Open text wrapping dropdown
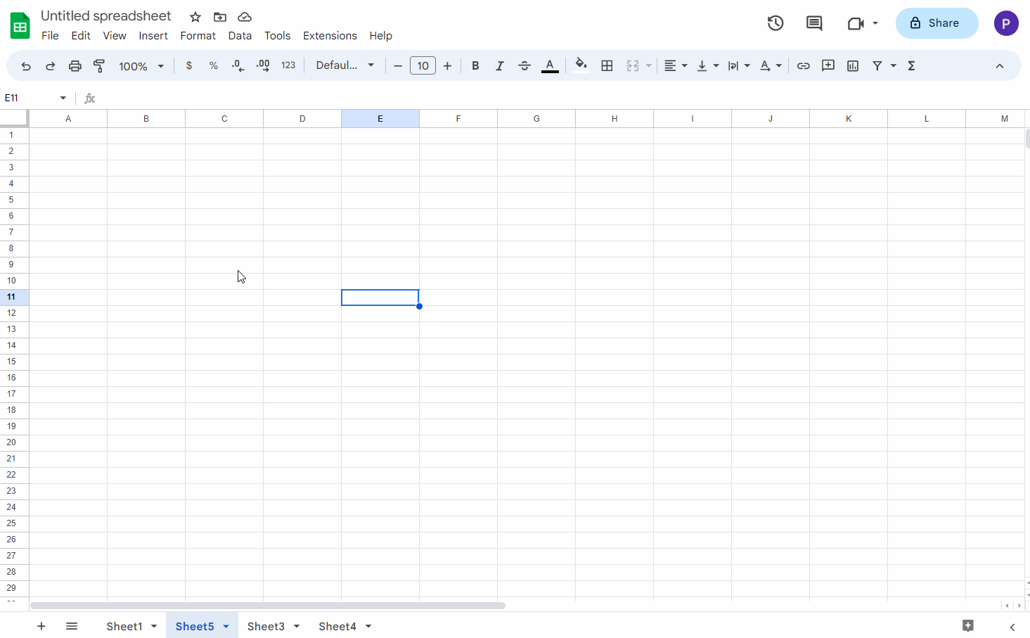Viewport: 1030px width, 638px height. tap(739, 65)
